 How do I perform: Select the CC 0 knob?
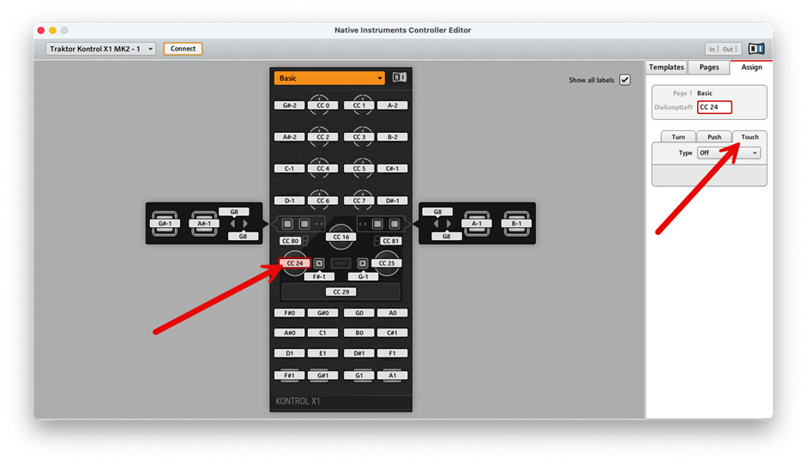322,105
